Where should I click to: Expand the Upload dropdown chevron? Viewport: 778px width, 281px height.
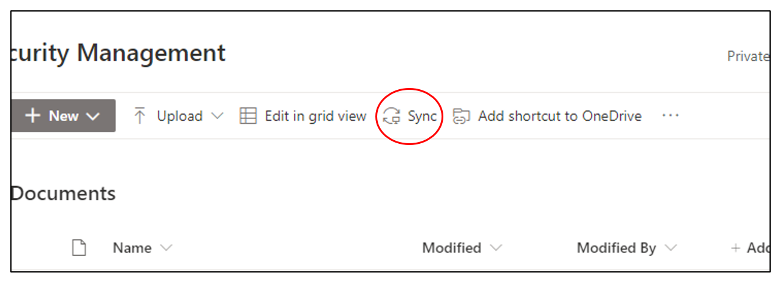click(217, 116)
